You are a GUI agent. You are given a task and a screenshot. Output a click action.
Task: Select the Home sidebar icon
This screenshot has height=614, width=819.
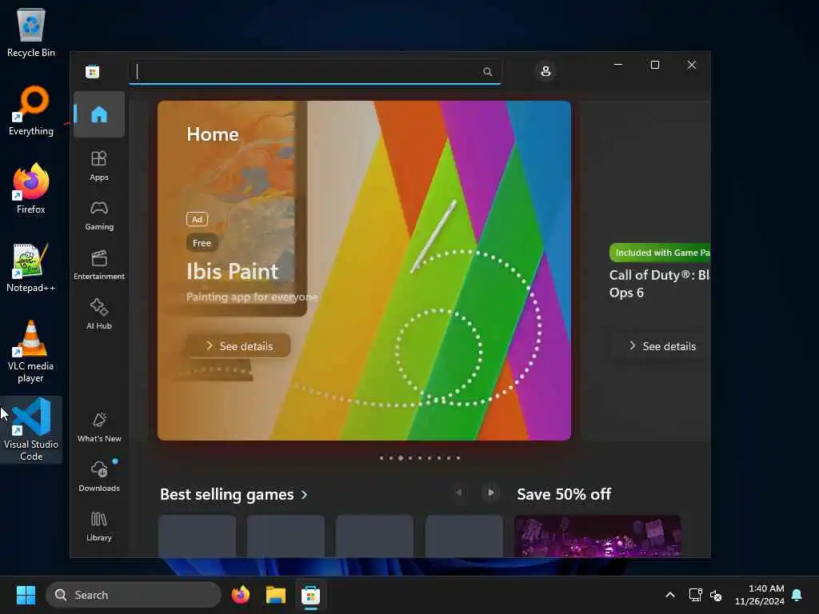(99, 114)
